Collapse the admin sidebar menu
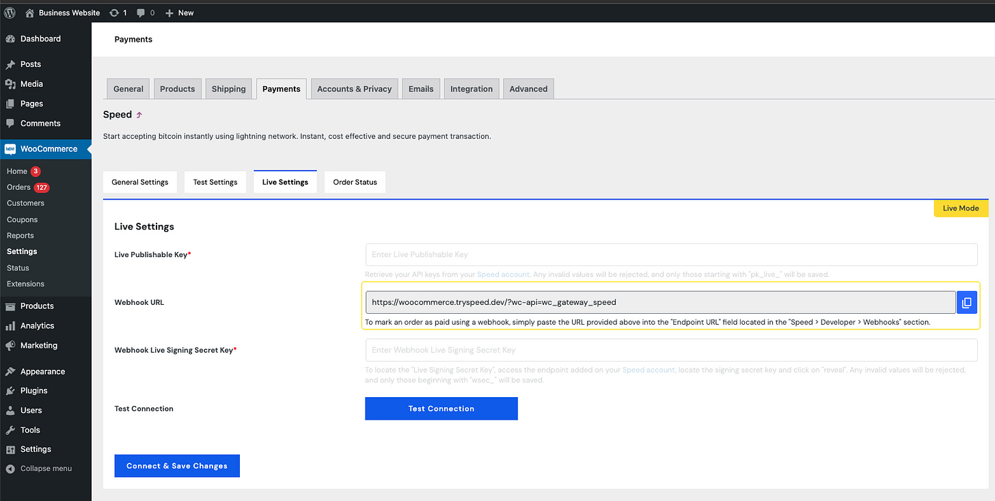Viewport: 995px width, 501px height. click(x=39, y=469)
